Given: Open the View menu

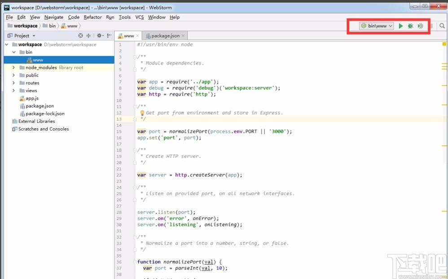Looking at the screenshot, I should pyautogui.click(x=35, y=17).
